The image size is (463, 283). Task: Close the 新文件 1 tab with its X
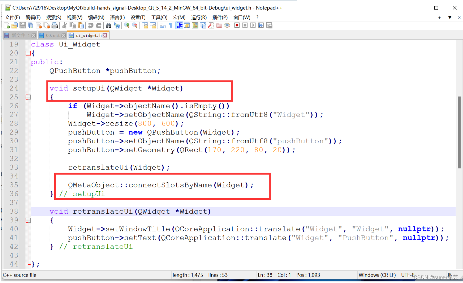point(34,35)
